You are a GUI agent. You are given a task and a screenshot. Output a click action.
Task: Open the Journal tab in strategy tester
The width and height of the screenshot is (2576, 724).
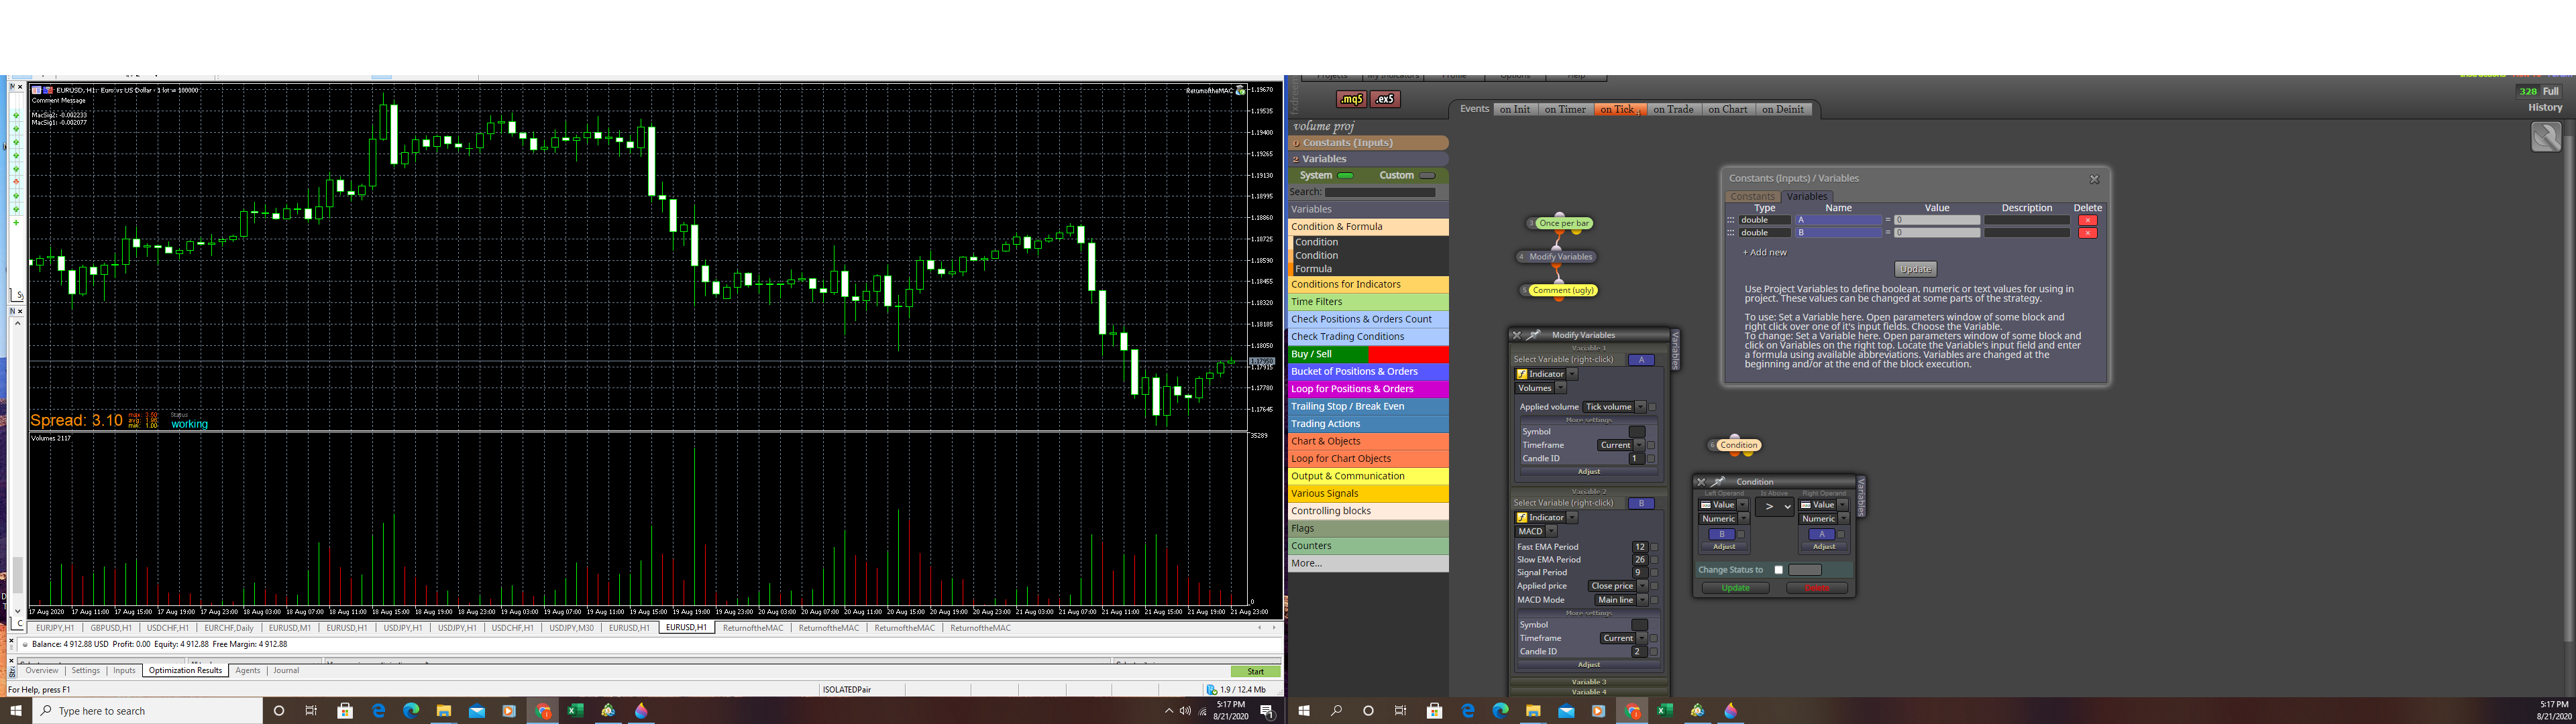(286, 671)
